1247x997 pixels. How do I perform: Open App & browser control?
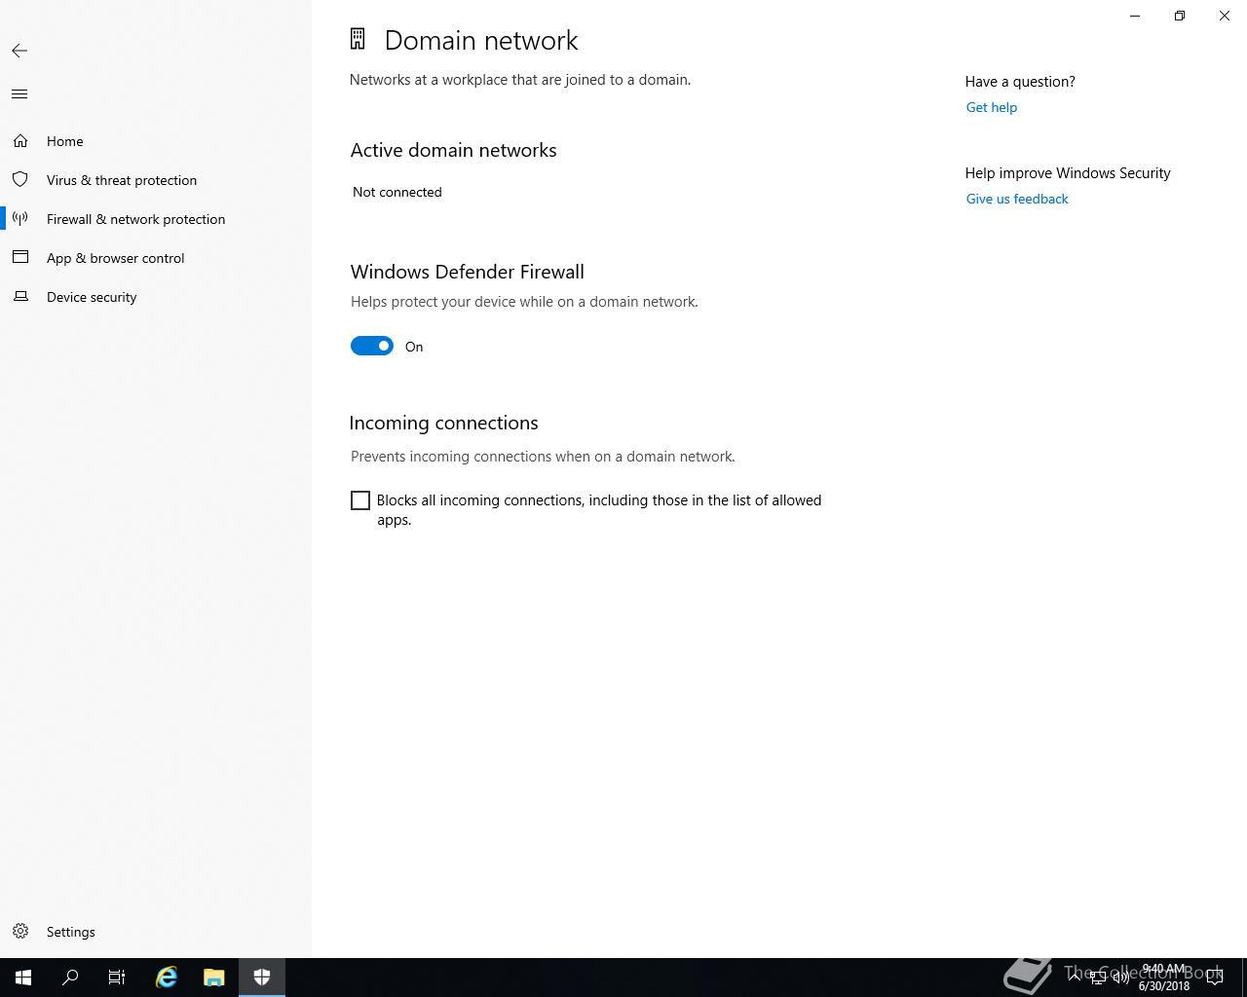click(156, 258)
